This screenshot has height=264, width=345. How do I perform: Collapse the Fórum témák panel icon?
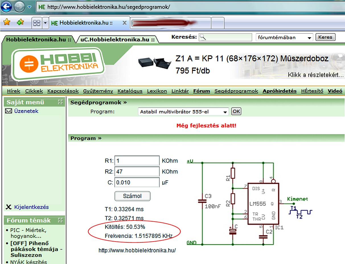(x=60, y=220)
